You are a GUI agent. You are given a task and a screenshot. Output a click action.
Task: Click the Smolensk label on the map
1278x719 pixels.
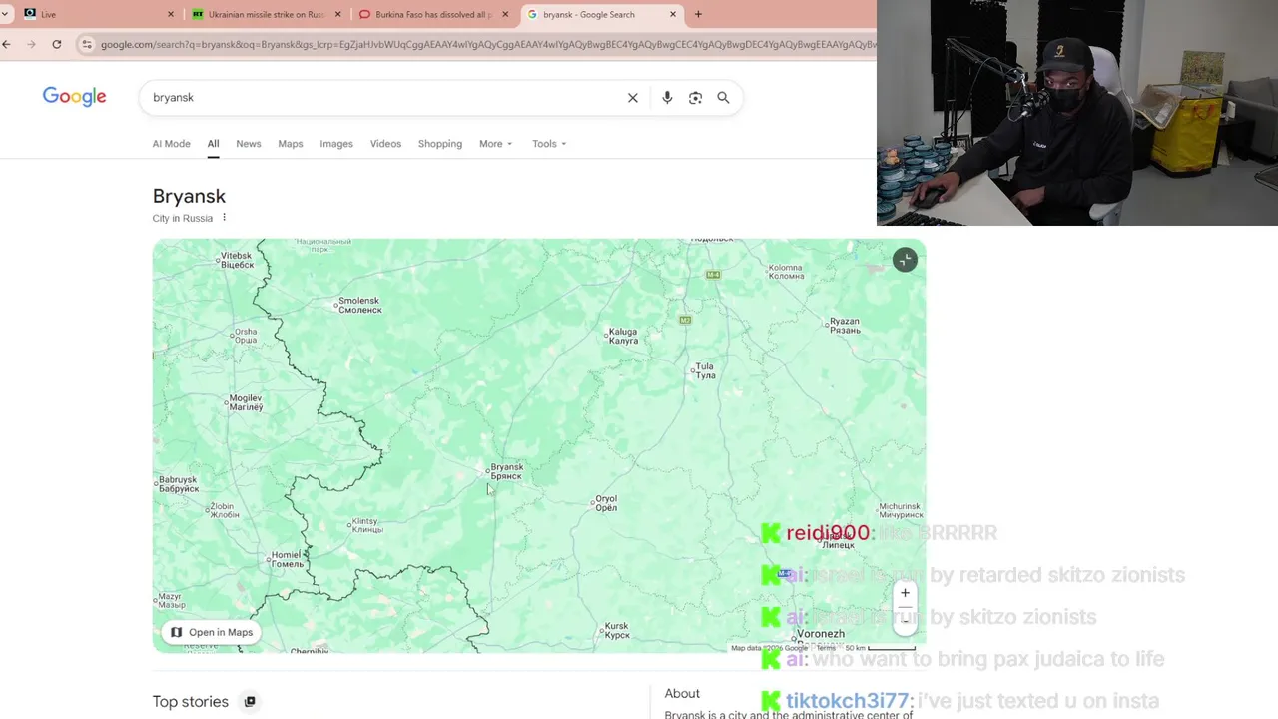coord(360,305)
